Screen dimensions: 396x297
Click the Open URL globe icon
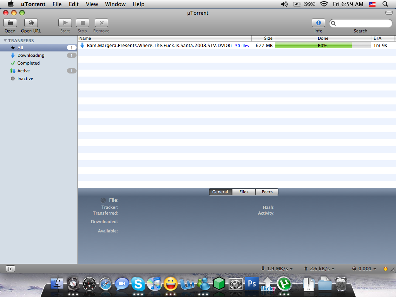[x=31, y=23]
